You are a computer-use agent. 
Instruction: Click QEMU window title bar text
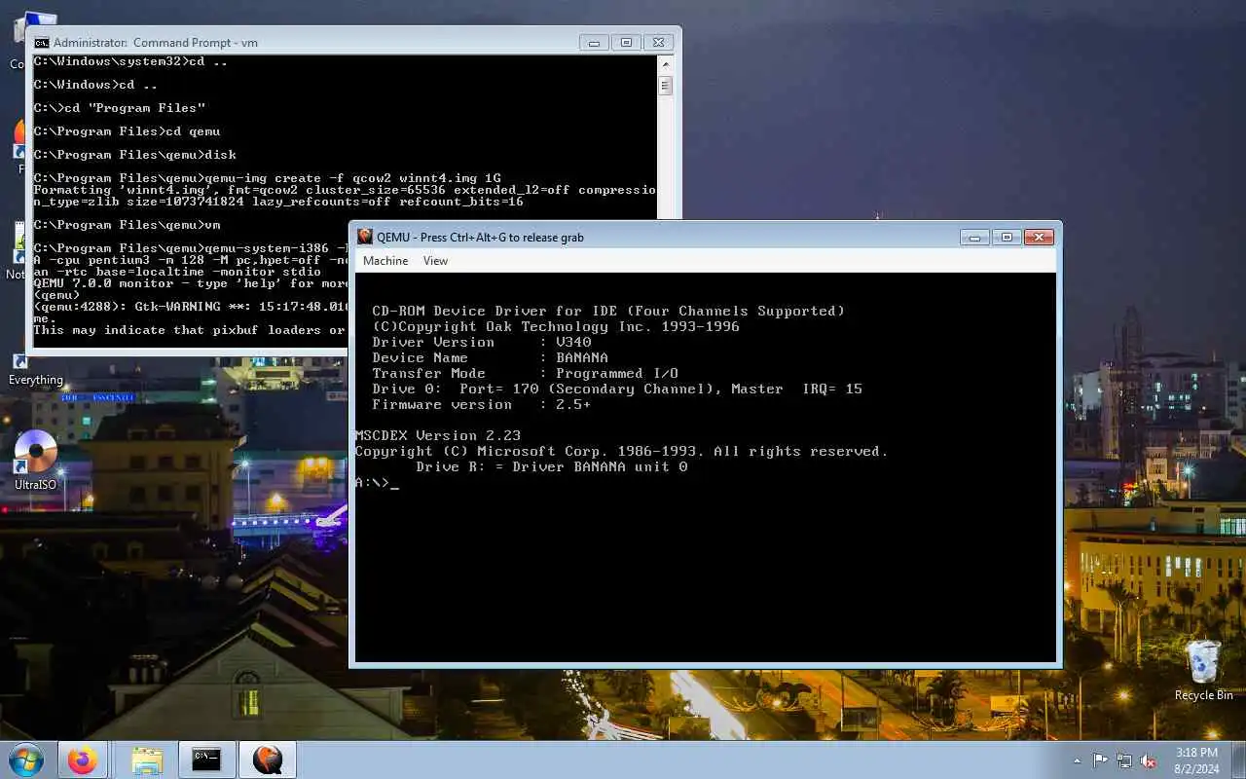(480, 237)
